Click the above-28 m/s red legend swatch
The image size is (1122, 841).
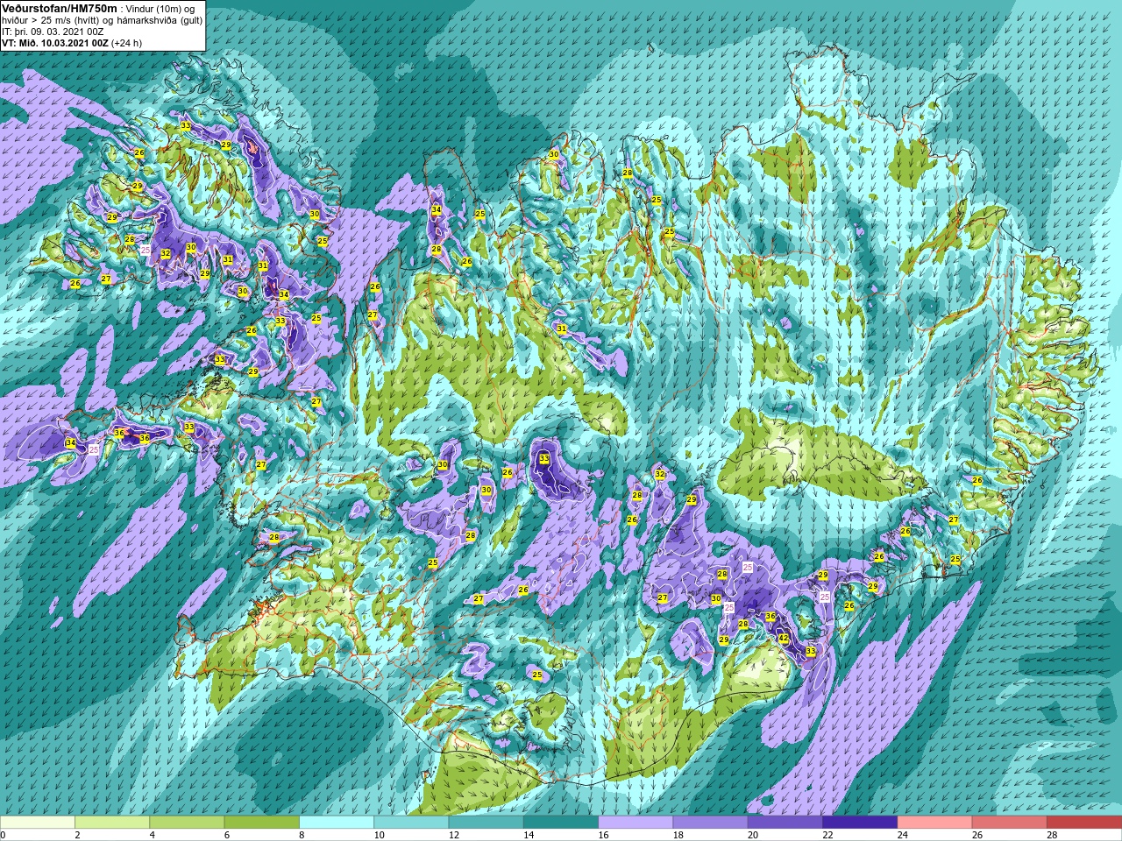click(x=1083, y=823)
